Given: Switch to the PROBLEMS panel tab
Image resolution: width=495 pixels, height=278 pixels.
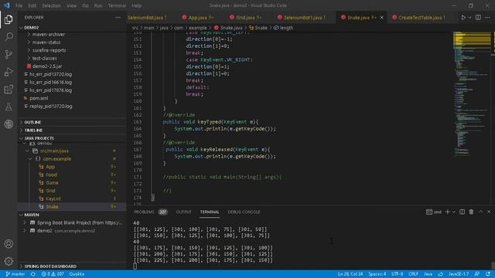Looking at the screenshot, I should 144,212.
